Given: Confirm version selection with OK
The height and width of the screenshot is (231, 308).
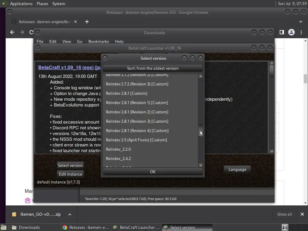Looking at the screenshot, I should click(x=152, y=172).
